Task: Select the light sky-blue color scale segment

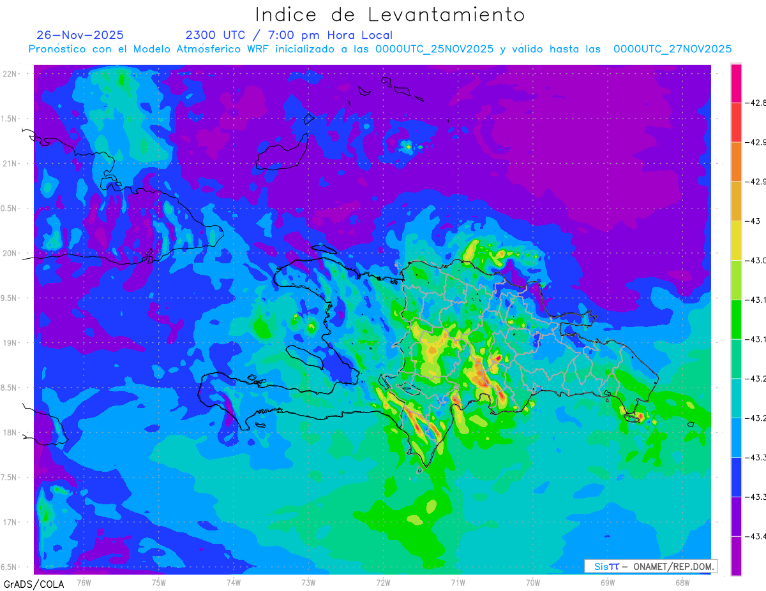Action: pos(736,437)
